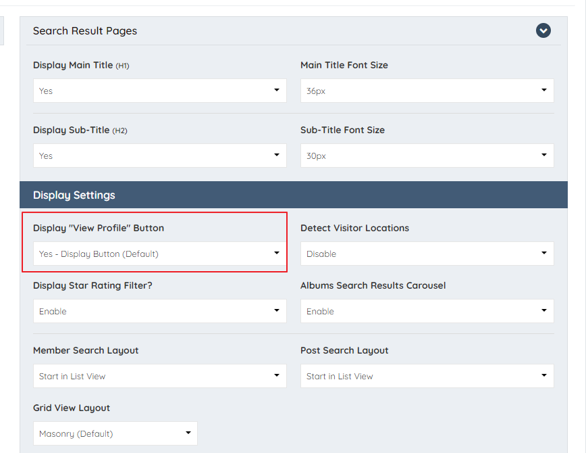Click the Display Settings section header
586x453 pixels.
tap(74, 194)
